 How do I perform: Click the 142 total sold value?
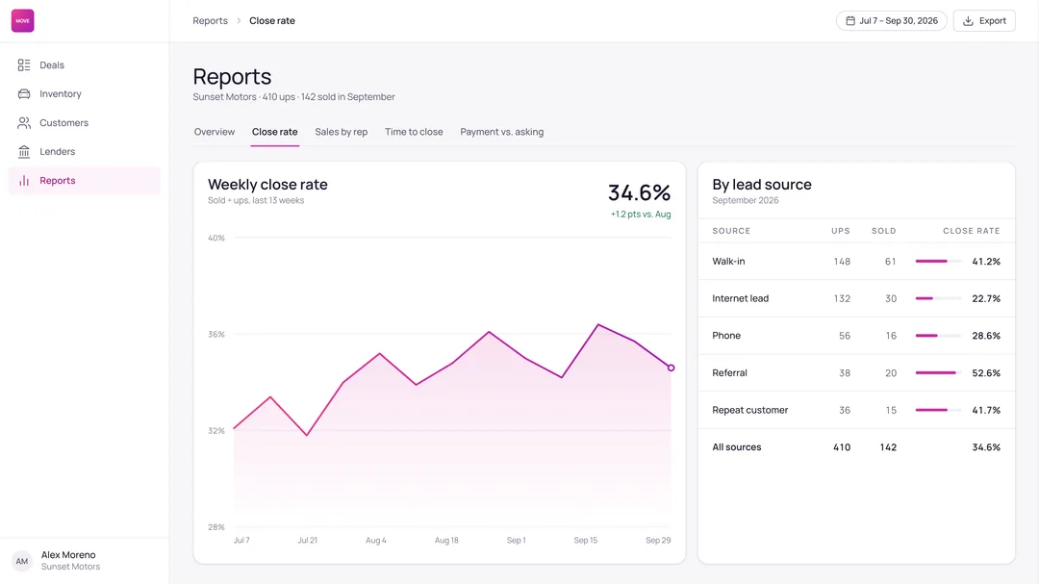(x=888, y=446)
